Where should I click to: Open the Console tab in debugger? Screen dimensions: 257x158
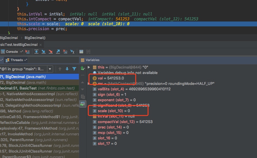12,52
